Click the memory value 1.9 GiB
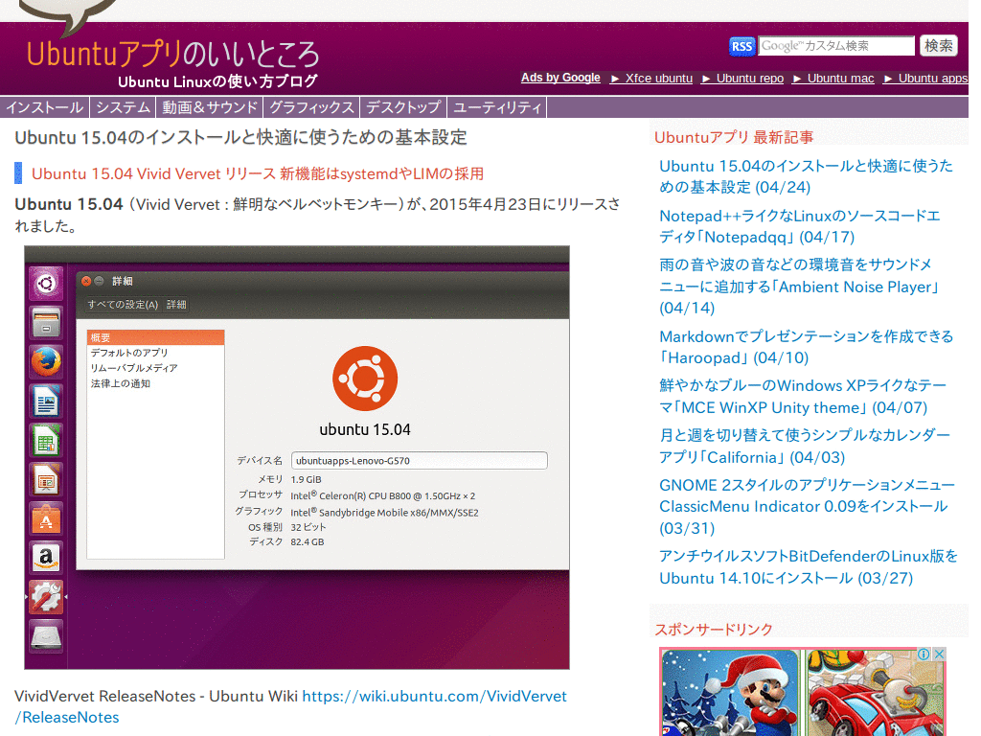The height and width of the screenshot is (736, 981). (x=306, y=479)
